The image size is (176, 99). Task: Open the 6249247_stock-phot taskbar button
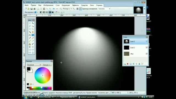(x=87, y=97)
